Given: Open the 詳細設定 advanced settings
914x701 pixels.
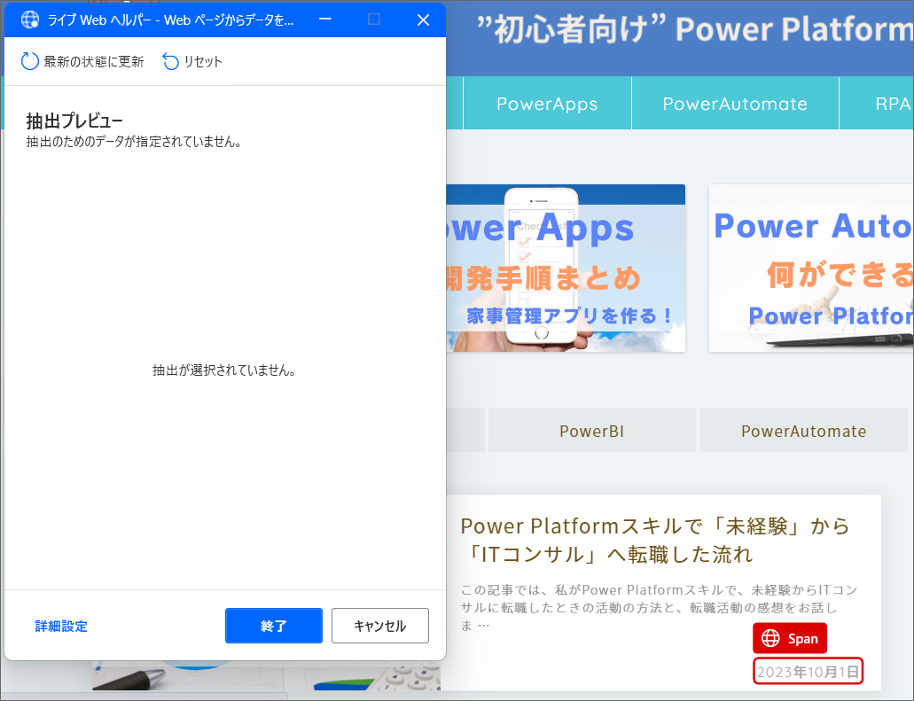Looking at the screenshot, I should click(x=60, y=626).
